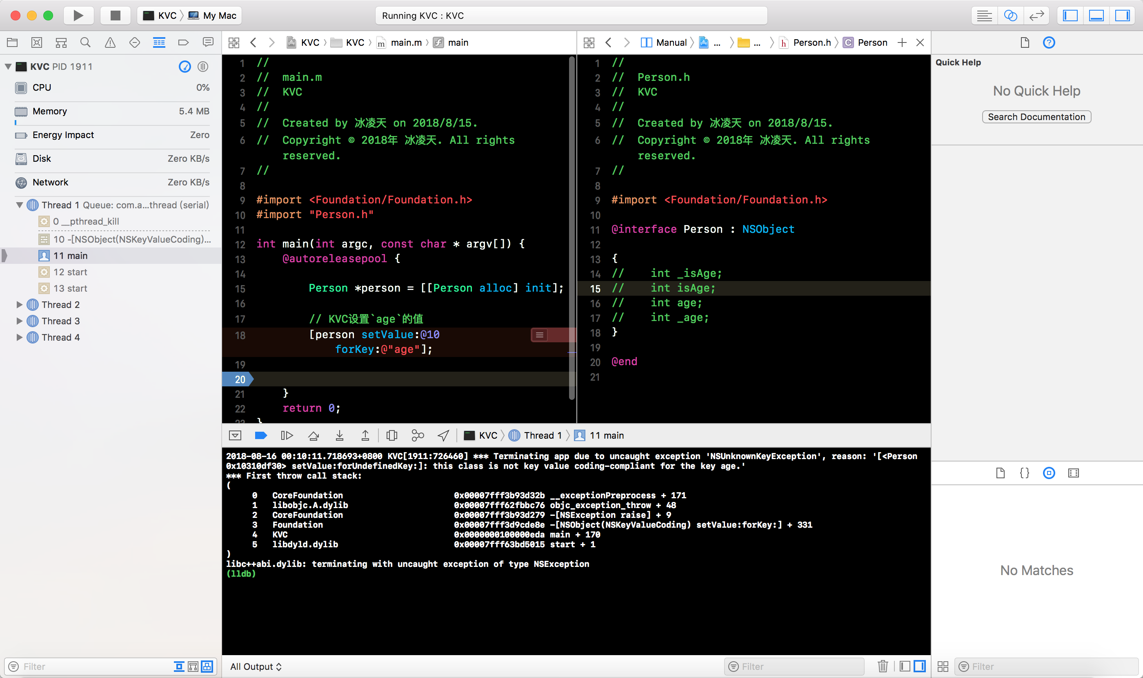Click the Continue program execution button
This screenshot has height=678, width=1143.
coord(287,435)
